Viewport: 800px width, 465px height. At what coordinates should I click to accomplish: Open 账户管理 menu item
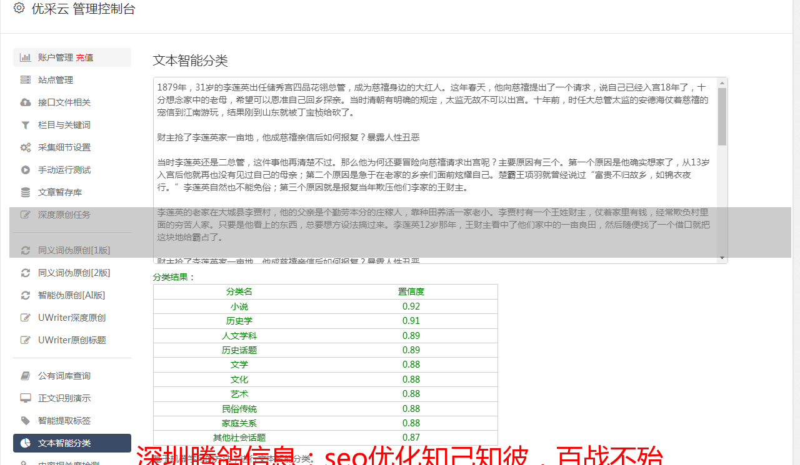point(72,57)
